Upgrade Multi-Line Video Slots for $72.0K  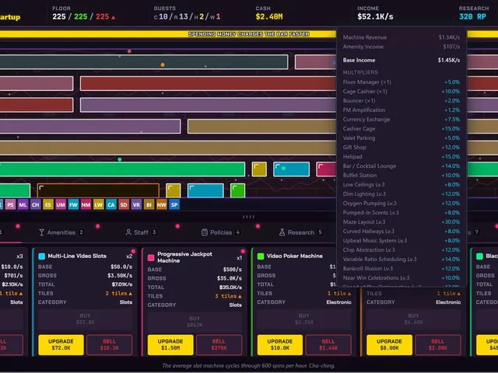click(61, 344)
